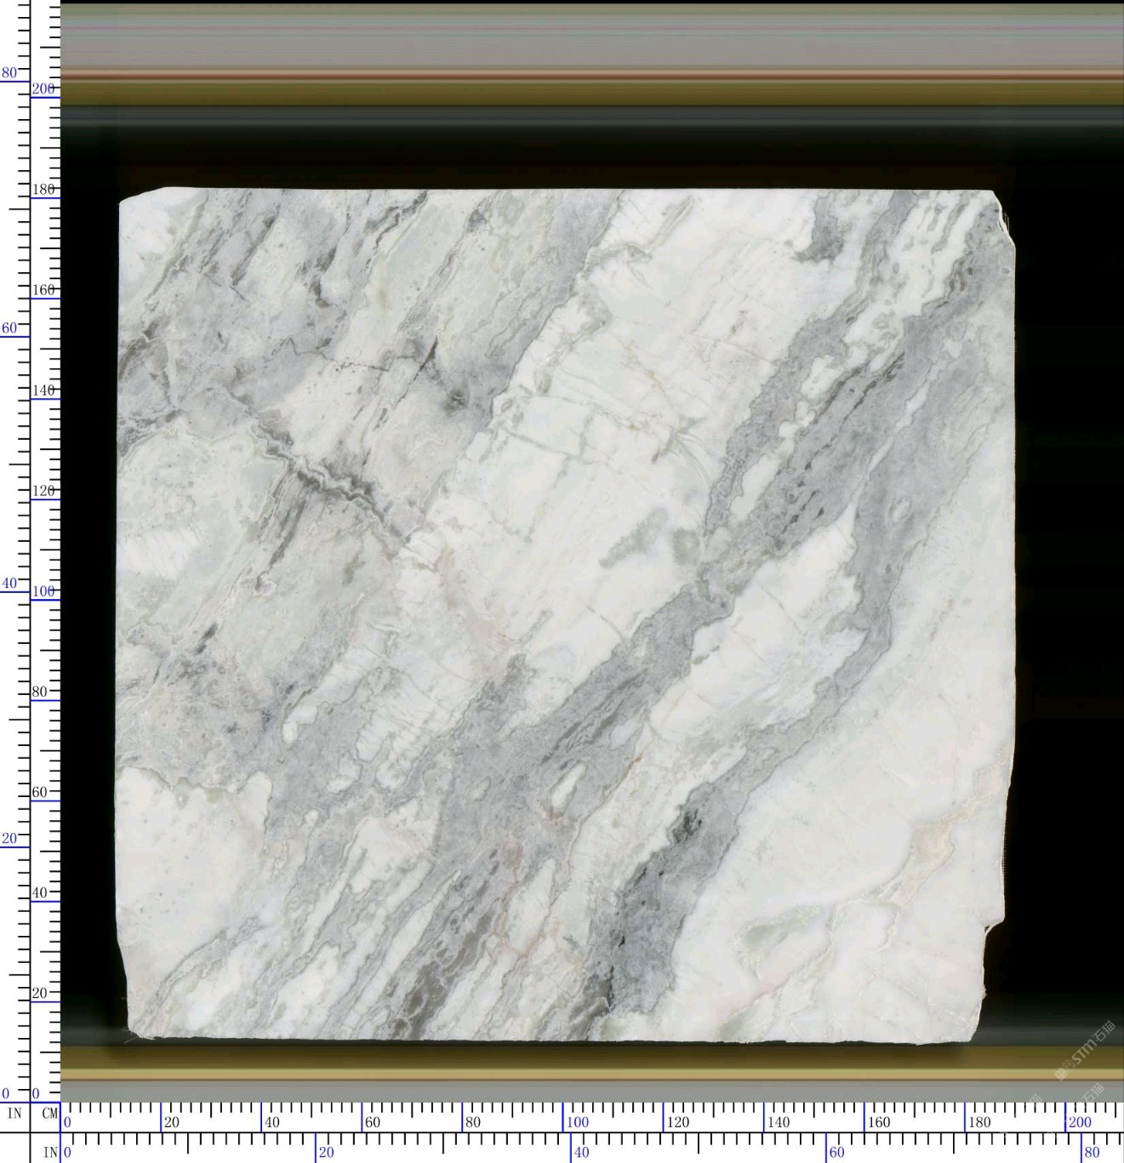Click the 80 label on left inch ruler
The width and height of the screenshot is (1124, 1163).
pyautogui.click(x=9, y=73)
